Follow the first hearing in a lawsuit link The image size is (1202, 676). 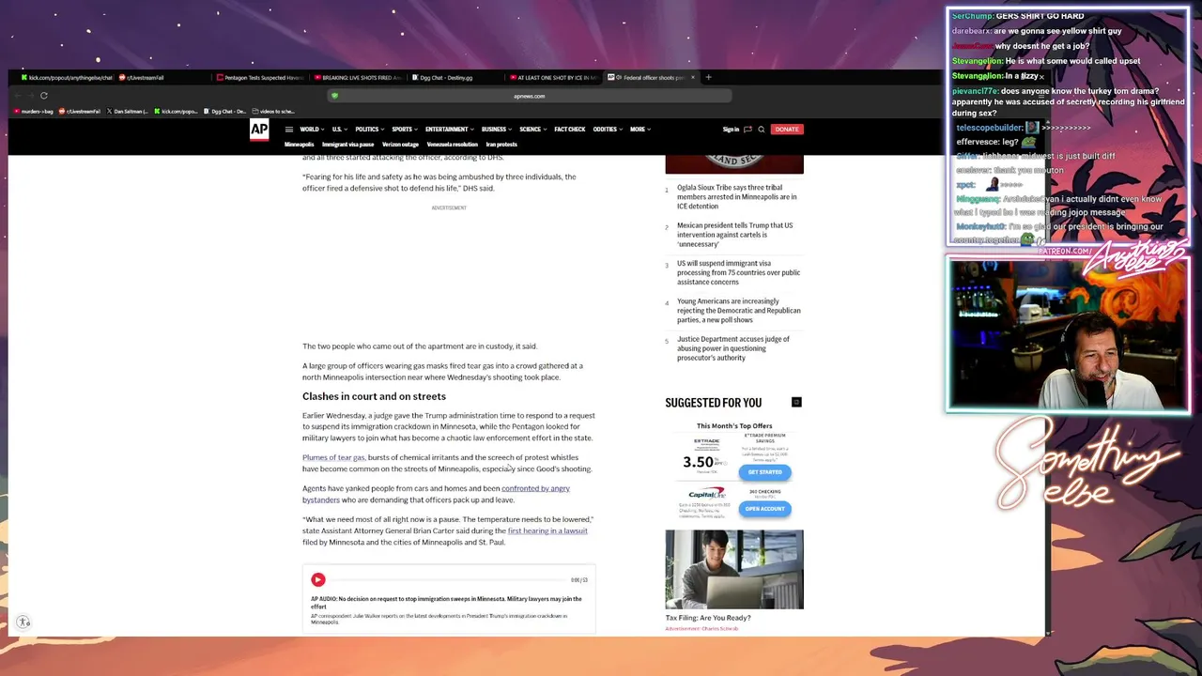coord(547,530)
